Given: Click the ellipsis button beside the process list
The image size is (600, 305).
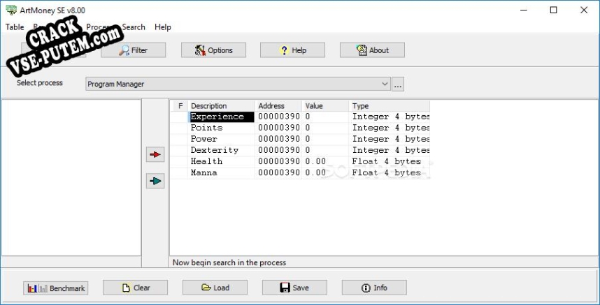Looking at the screenshot, I should (398, 84).
